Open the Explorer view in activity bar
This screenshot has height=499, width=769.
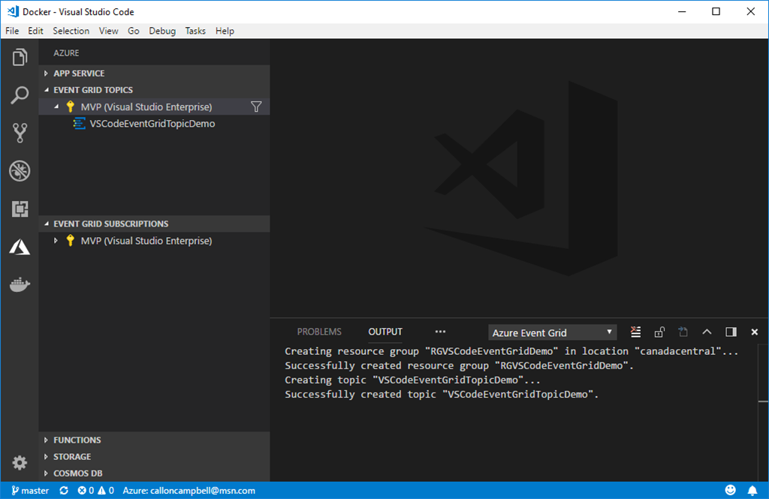tap(20, 58)
